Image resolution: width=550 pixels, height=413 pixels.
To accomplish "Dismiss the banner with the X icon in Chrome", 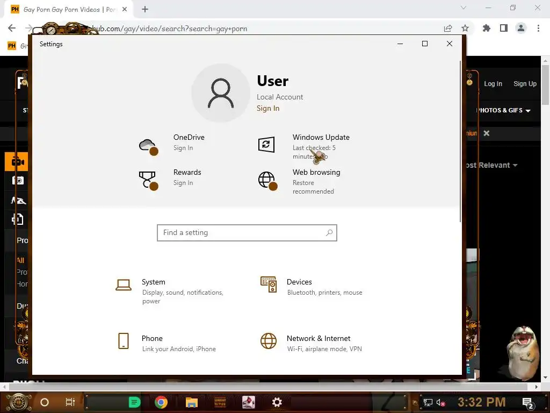I will coord(487,133).
